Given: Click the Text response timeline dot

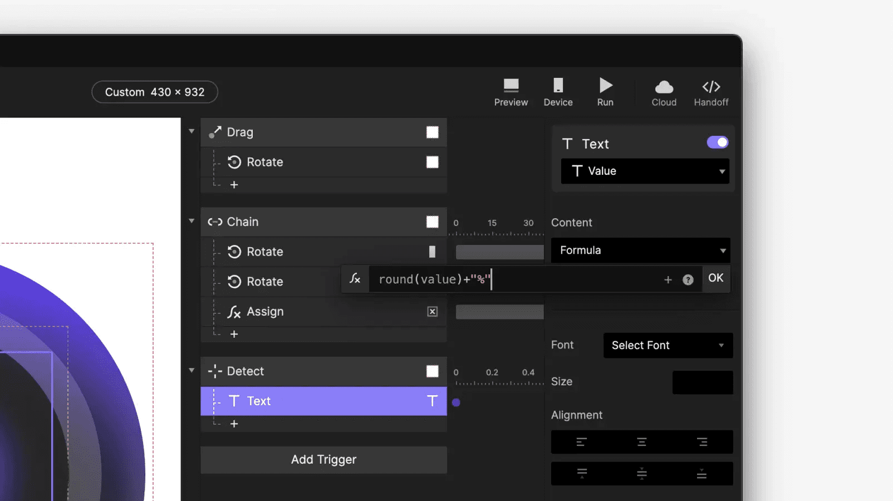Looking at the screenshot, I should pos(456,402).
